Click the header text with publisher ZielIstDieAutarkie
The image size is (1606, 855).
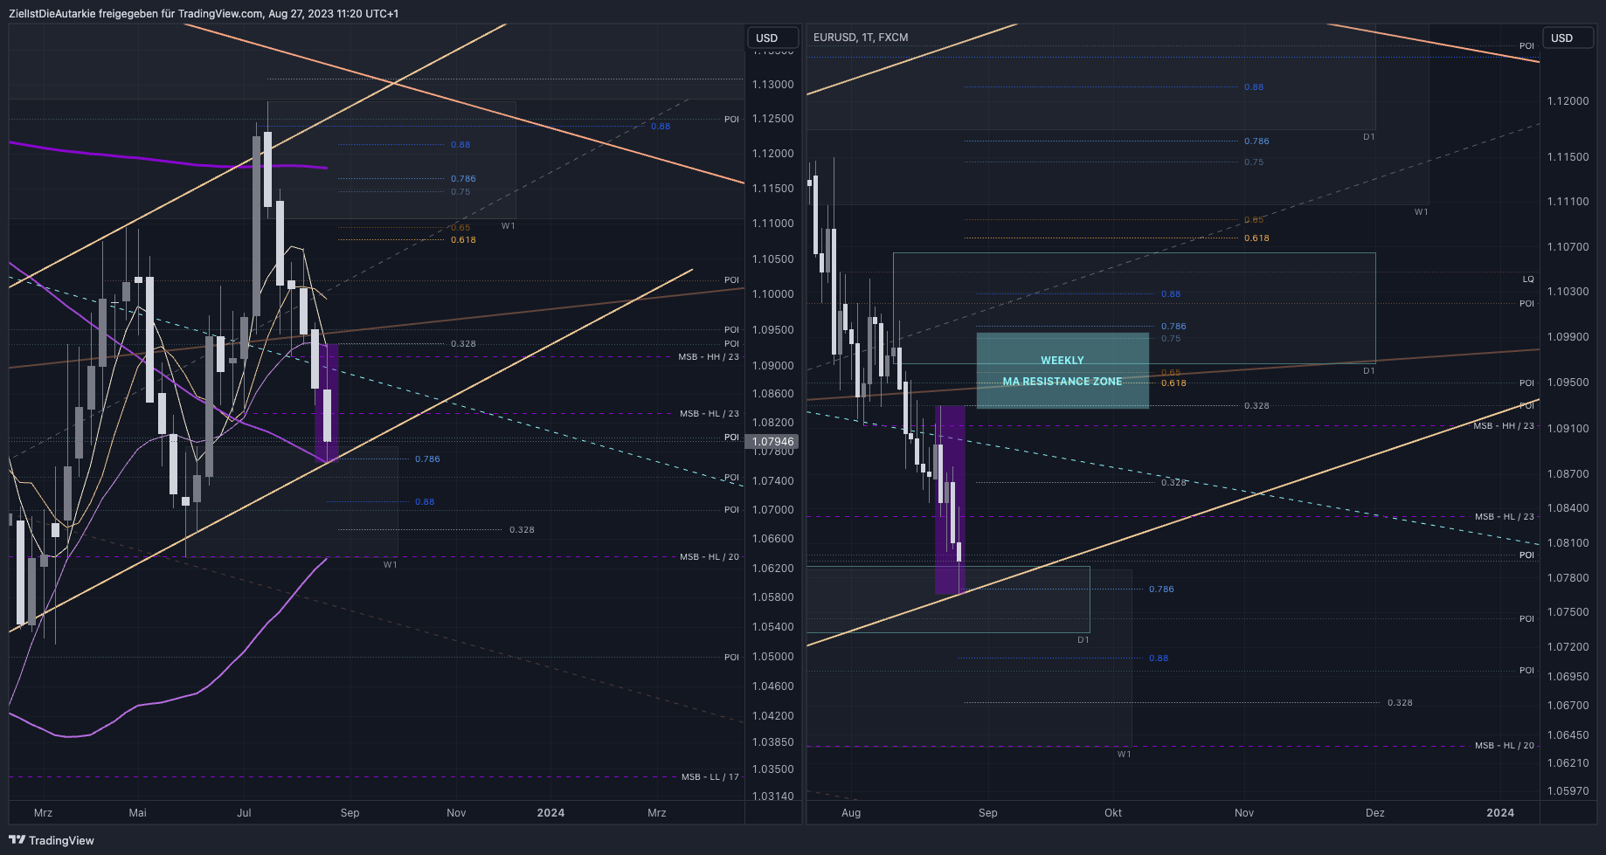click(x=204, y=13)
